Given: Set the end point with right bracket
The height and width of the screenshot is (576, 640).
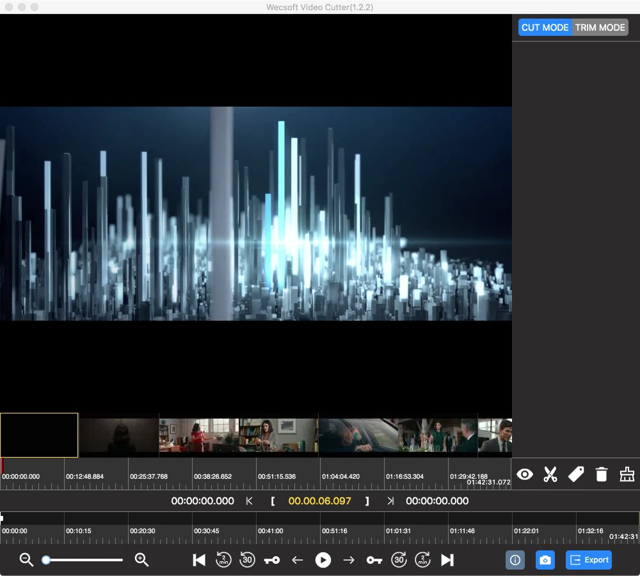Looking at the screenshot, I should 367,501.
